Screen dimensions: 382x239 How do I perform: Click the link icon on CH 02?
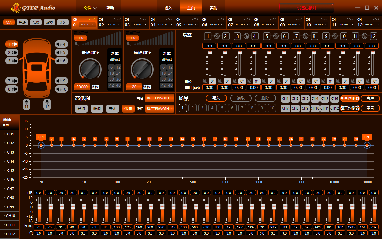[118, 19]
